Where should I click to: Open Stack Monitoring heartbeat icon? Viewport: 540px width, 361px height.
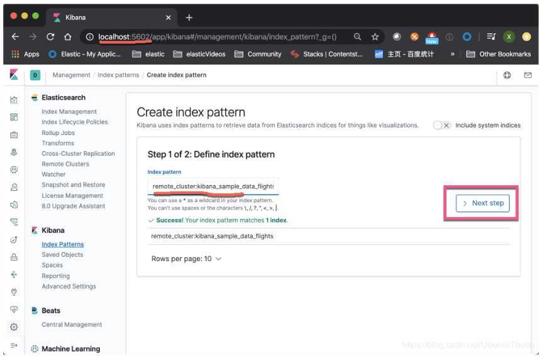(14, 310)
